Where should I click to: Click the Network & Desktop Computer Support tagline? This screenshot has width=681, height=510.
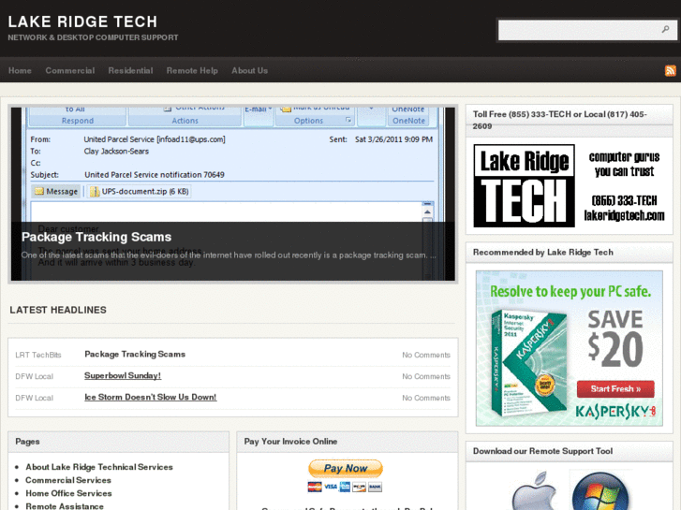pyautogui.click(x=93, y=37)
